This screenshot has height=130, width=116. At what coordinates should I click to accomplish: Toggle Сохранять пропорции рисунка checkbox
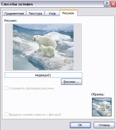[x=6, y=88]
